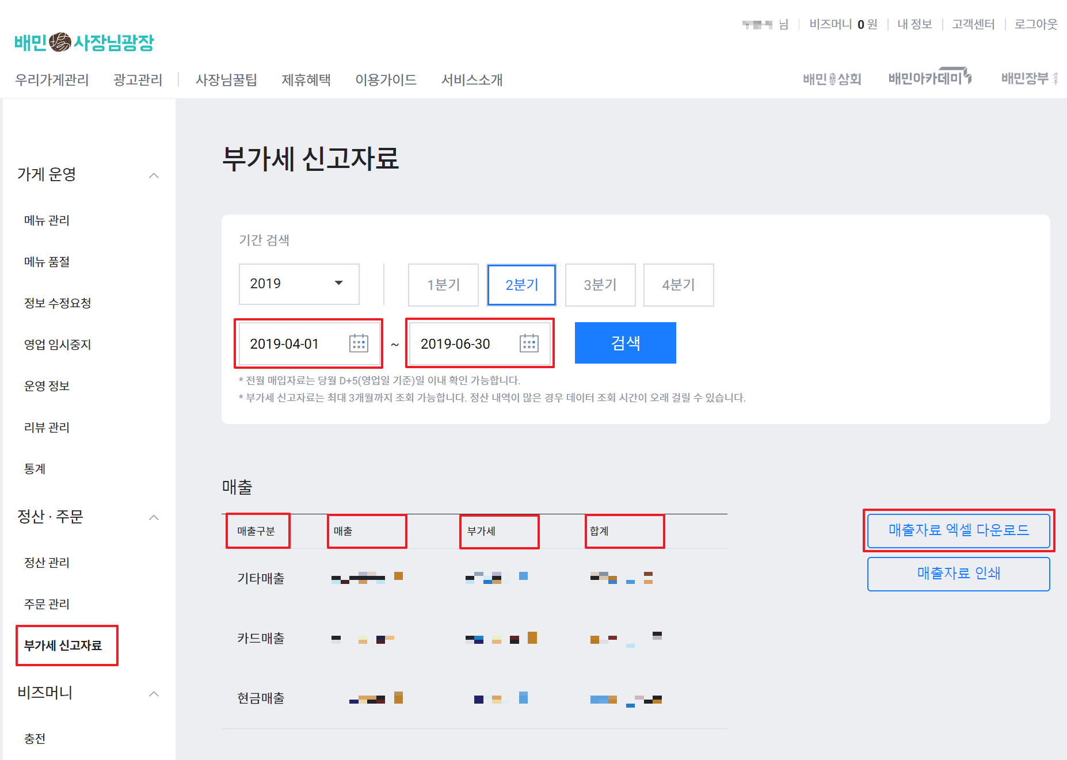Click the 비즈머니 0 원 balance link
The image size is (1067, 760).
(x=843, y=24)
